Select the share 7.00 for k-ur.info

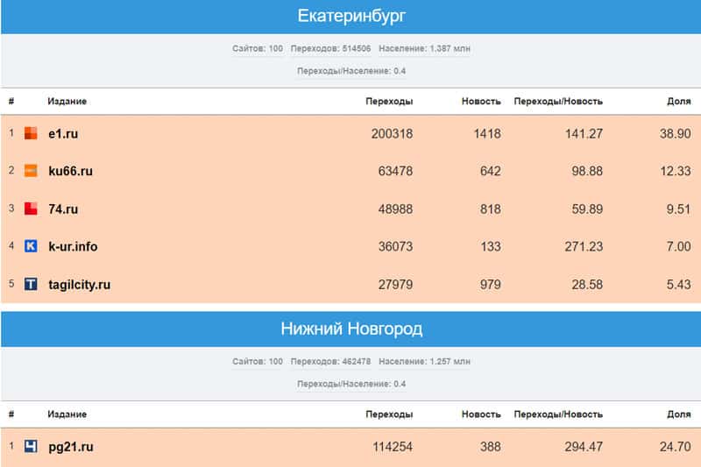(678, 247)
